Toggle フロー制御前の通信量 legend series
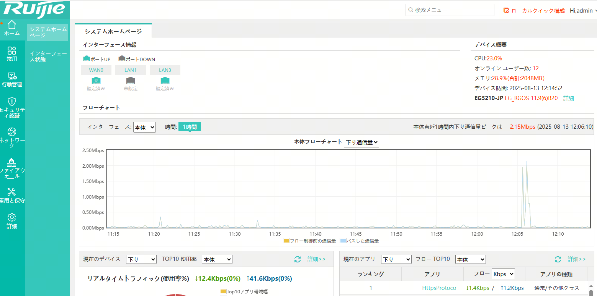The width and height of the screenshot is (597, 296). [x=286, y=241]
